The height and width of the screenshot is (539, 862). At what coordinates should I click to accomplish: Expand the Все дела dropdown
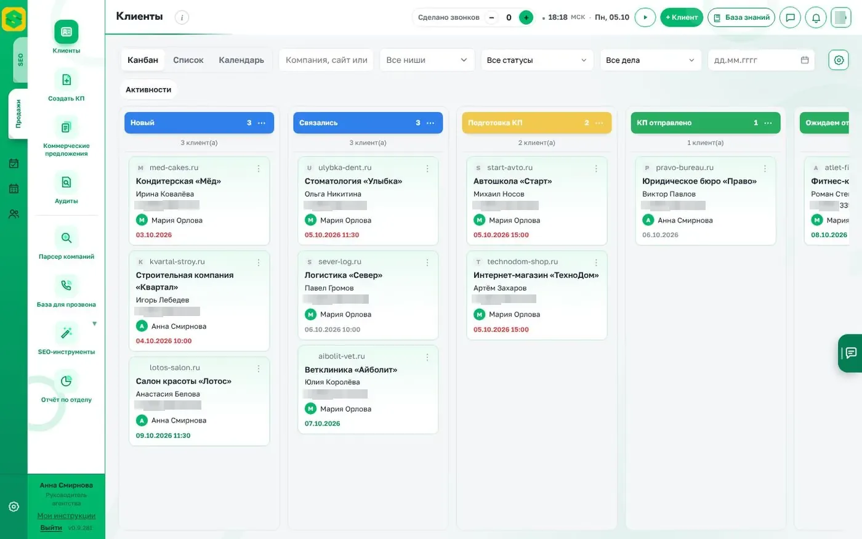[650, 60]
